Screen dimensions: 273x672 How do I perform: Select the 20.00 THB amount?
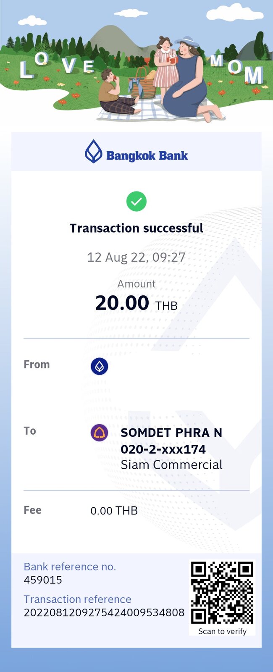coord(136,303)
